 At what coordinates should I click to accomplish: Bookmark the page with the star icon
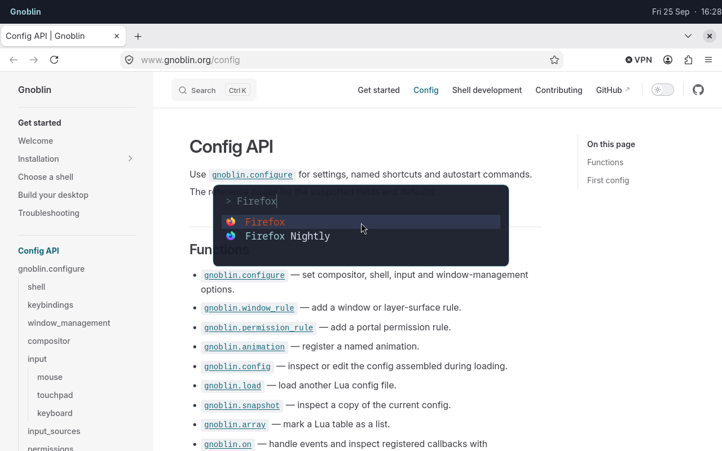tap(554, 60)
